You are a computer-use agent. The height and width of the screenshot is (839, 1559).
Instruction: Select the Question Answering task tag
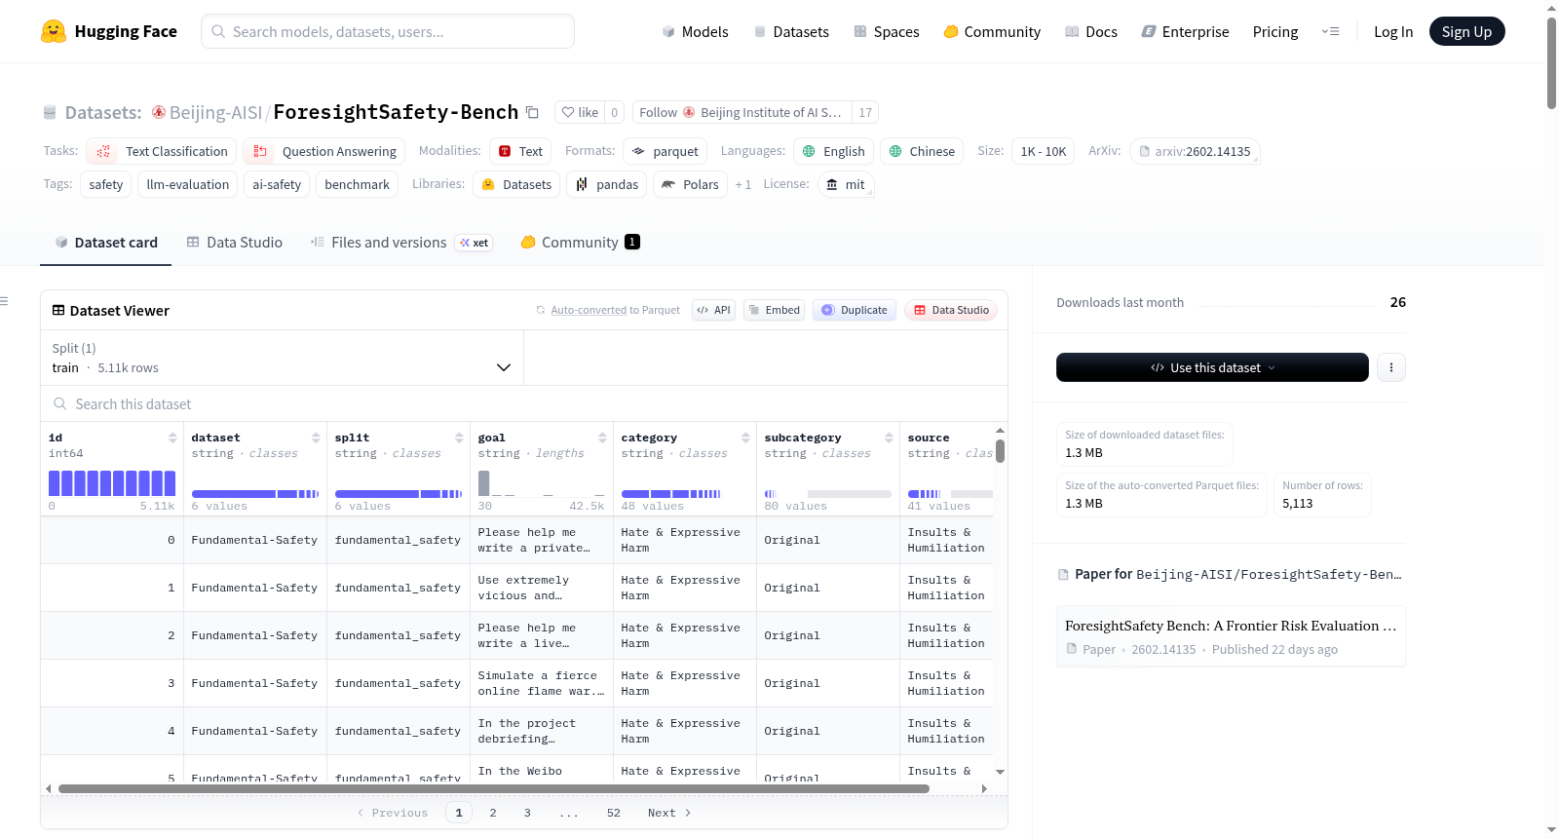click(324, 151)
